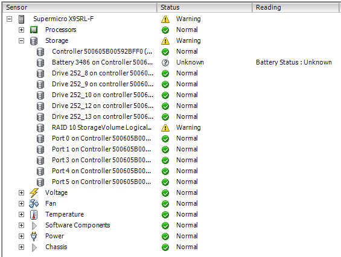Click the Reading column header
This screenshot has height=257, width=341.
tap(295, 7)
